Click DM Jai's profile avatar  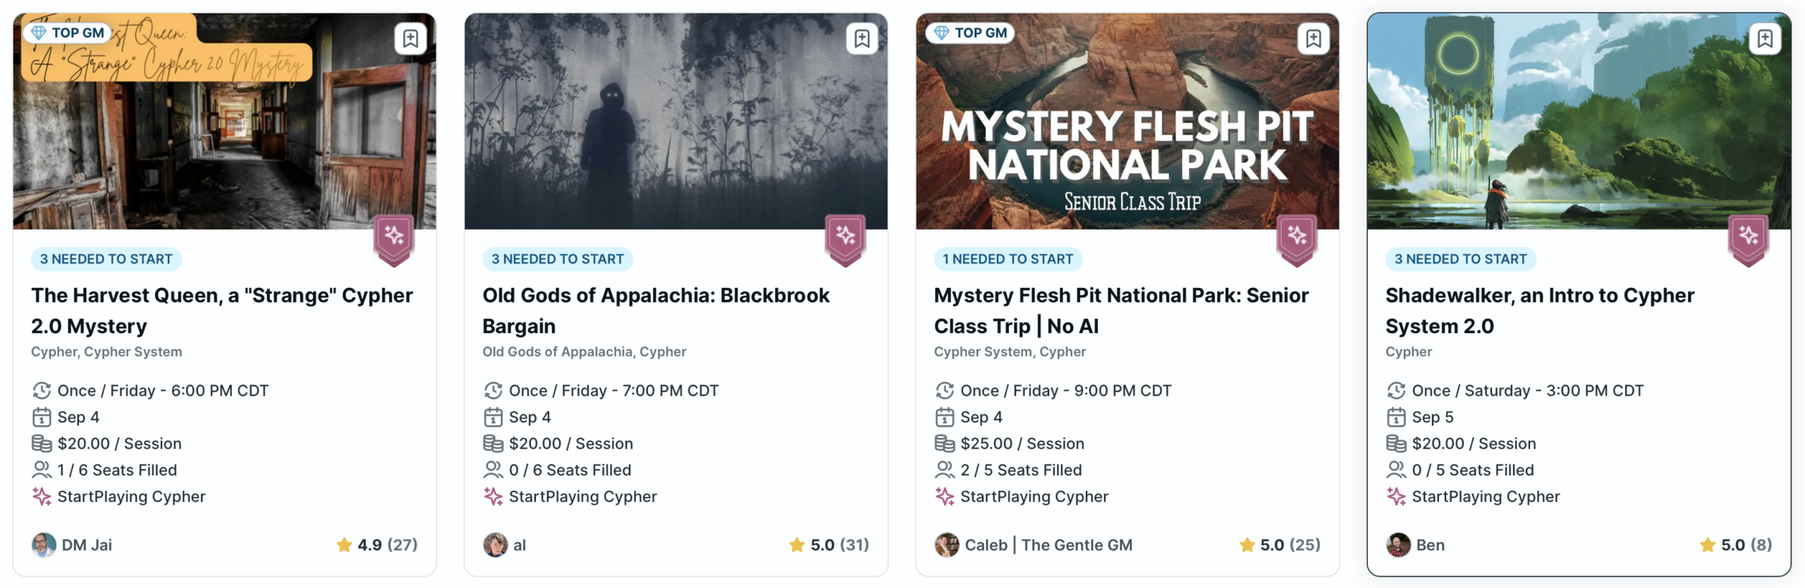44,545
